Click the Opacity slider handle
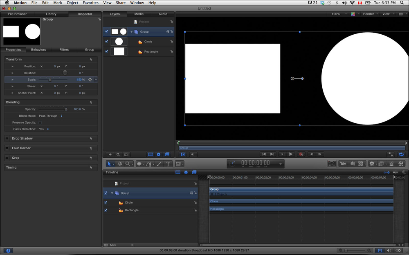Viewport: 409px width, 255px height. click(66, 109)
